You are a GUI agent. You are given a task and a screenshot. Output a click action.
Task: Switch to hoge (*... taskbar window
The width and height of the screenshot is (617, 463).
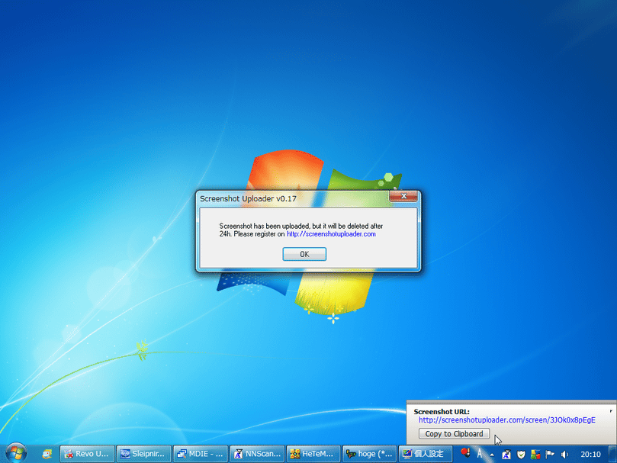pyautogui.click(x=371, y=454)
